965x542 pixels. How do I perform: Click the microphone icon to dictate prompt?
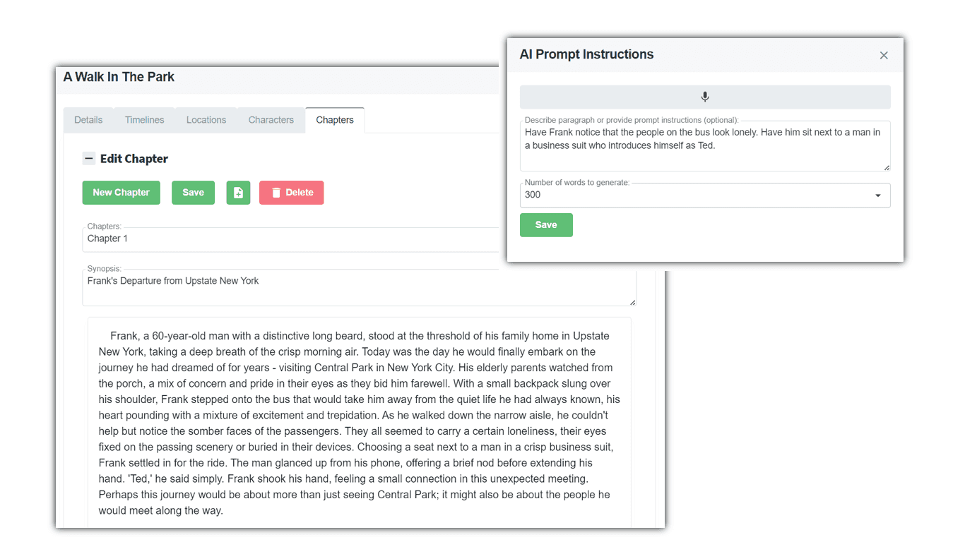704,96
